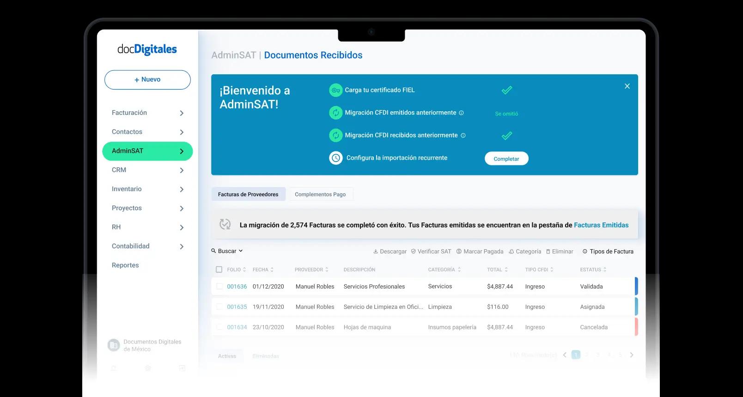
Task: Expand the RH menu chevron
Action: pyautogui.click(x=182, y=228)
